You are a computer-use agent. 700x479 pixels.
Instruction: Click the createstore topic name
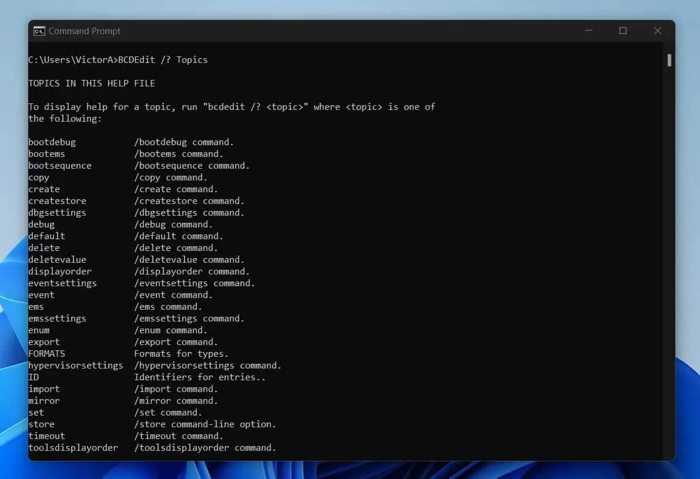point(57,201)
